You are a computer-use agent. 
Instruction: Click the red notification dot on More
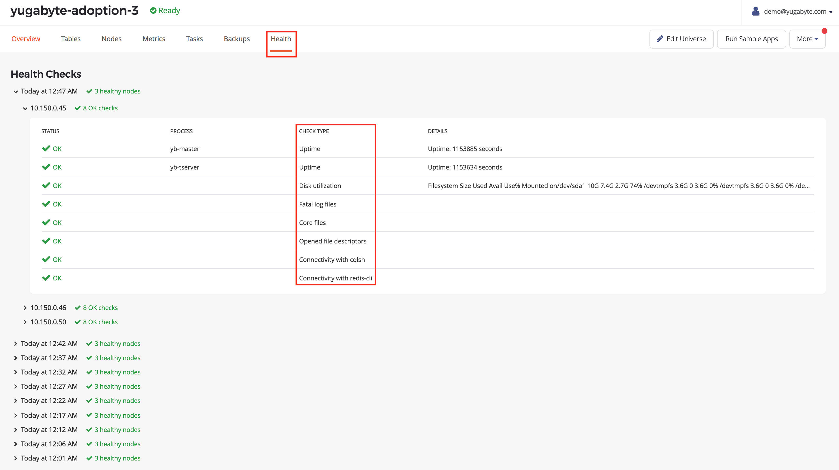point(824,31)
